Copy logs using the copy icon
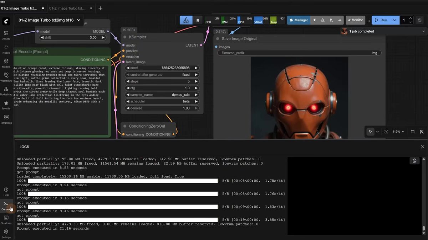Screen dimensions: 428x240 [x=414, y=160]
